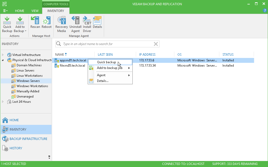Open the main hamburger menu

click(5, 11)
